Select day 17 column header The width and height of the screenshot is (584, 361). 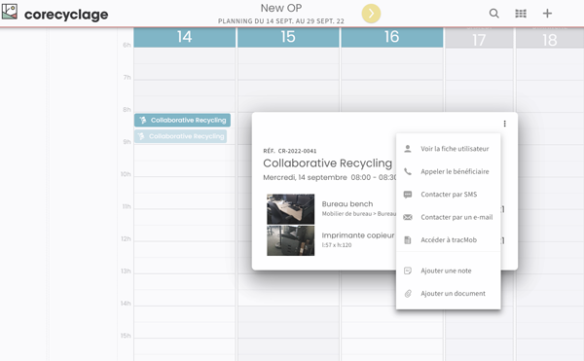click(x=479, y=39)
